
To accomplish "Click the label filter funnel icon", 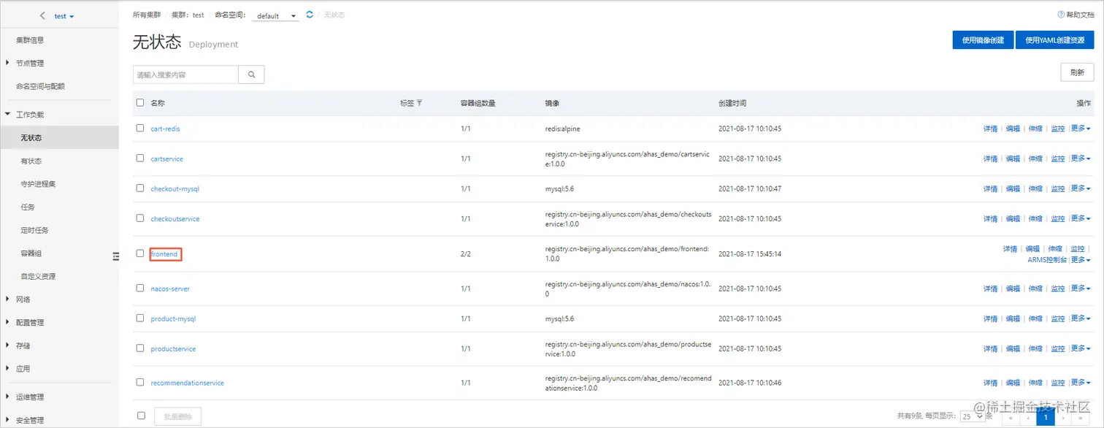I will 419,103.
